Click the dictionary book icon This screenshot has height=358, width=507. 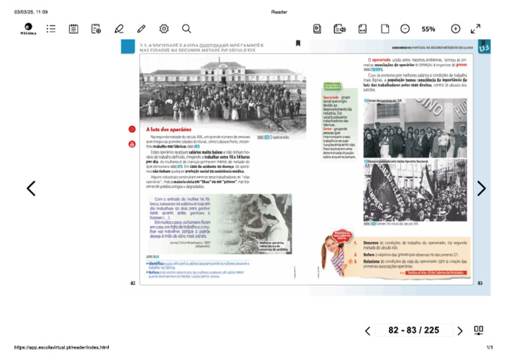(317, 29)
